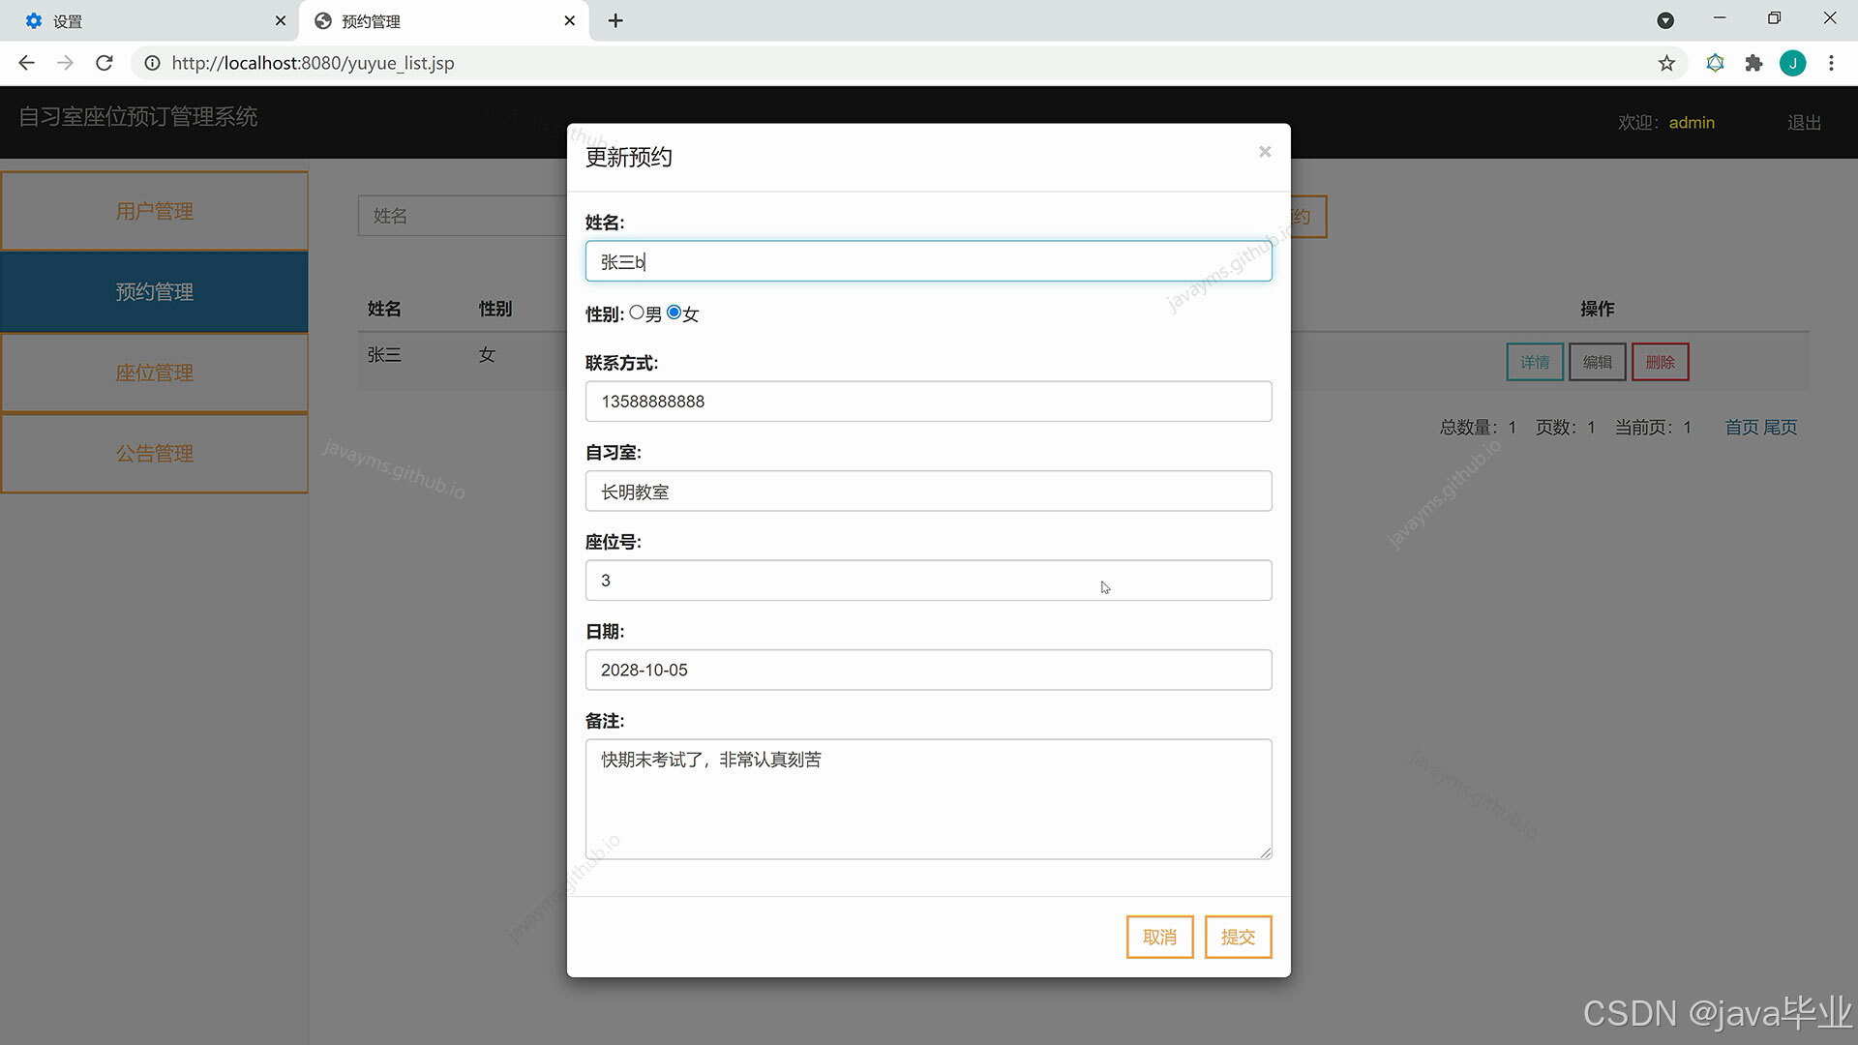
Task: Click the 编辑 button for 张三
Action: 1598,362
